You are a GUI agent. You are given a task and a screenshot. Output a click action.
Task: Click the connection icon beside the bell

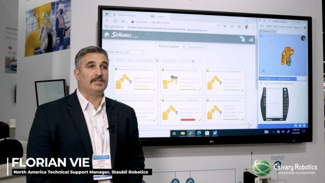(x=251, y=39)
